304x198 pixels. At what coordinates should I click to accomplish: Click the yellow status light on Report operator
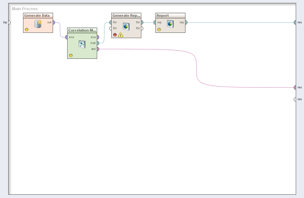159,30
